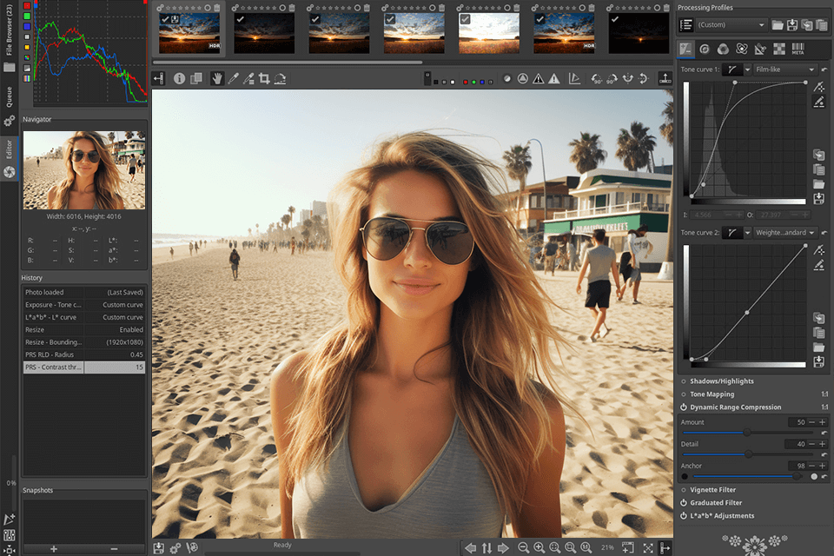
Task: Toggle profile fill mode icon
Action: 686,25
